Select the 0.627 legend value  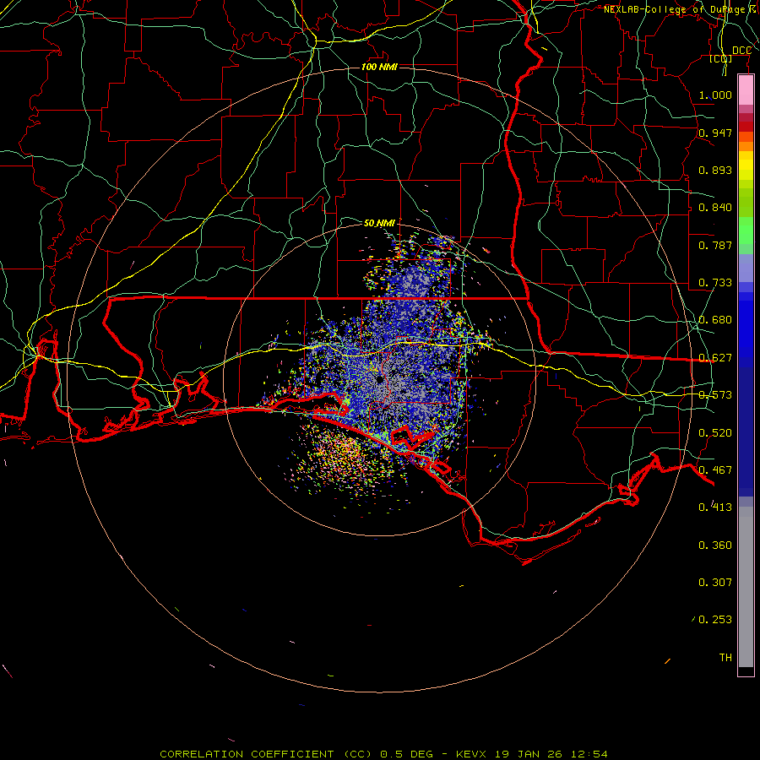click(715, 358)
